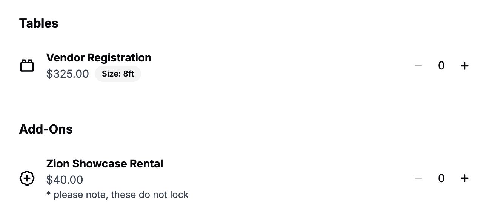Remove one showcase rental add-on
Viewport: 498px width, 221px height.
418,178
